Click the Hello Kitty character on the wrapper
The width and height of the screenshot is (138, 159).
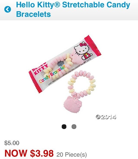click(x=83, y=51)
